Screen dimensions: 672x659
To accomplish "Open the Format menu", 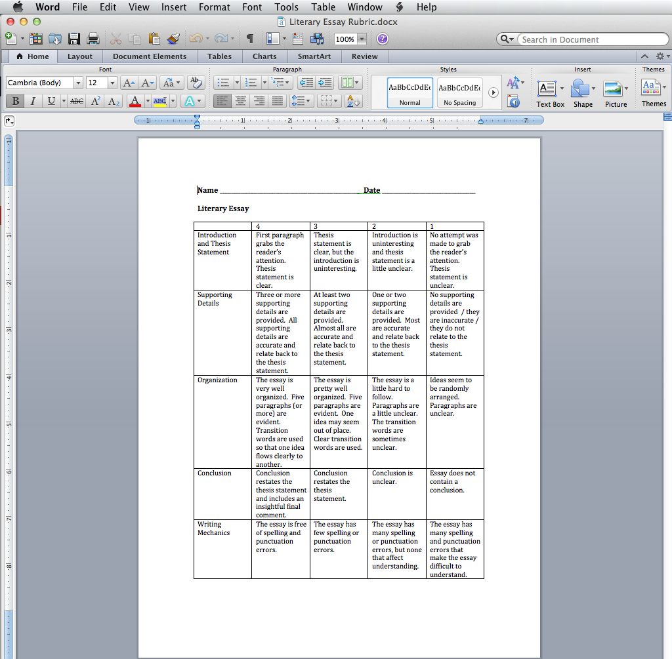I will click(214, 7).
